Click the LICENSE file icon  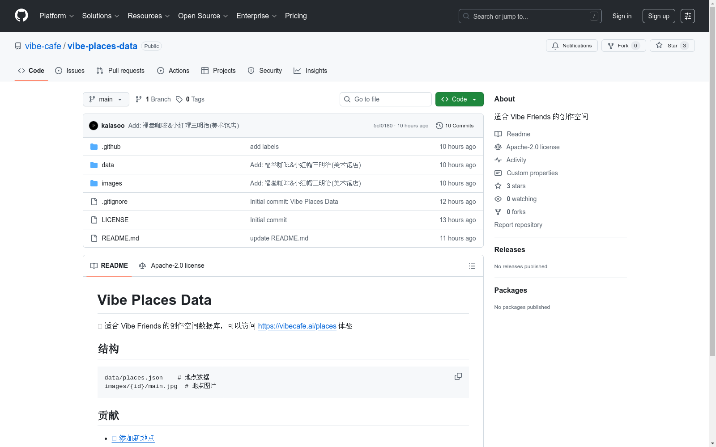click(94, 220)
